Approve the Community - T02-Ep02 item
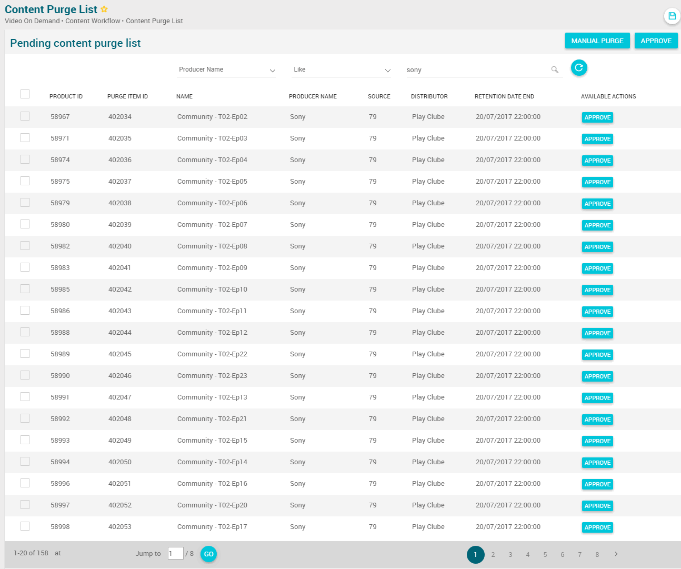The height and width of the screenshot is (569, 681). point(597,117)
